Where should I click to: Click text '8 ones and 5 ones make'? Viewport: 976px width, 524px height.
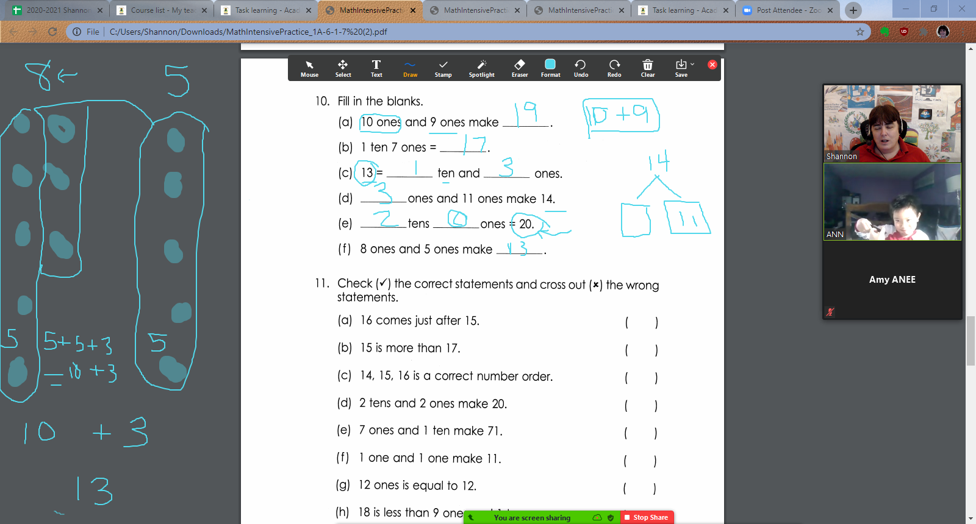426,249
